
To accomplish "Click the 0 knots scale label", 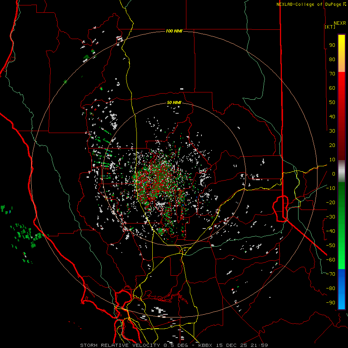I will 334,174.
